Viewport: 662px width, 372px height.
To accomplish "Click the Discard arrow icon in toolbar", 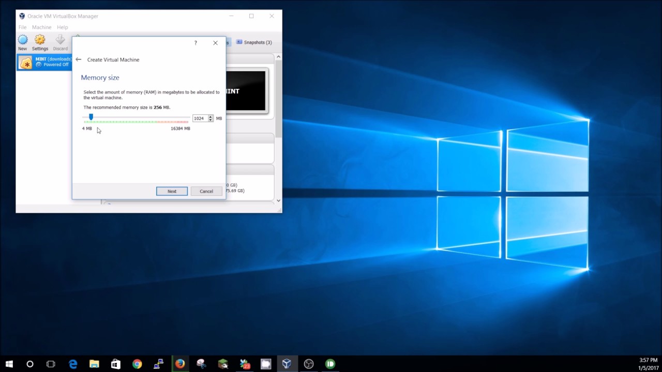I will coord(60,40).
